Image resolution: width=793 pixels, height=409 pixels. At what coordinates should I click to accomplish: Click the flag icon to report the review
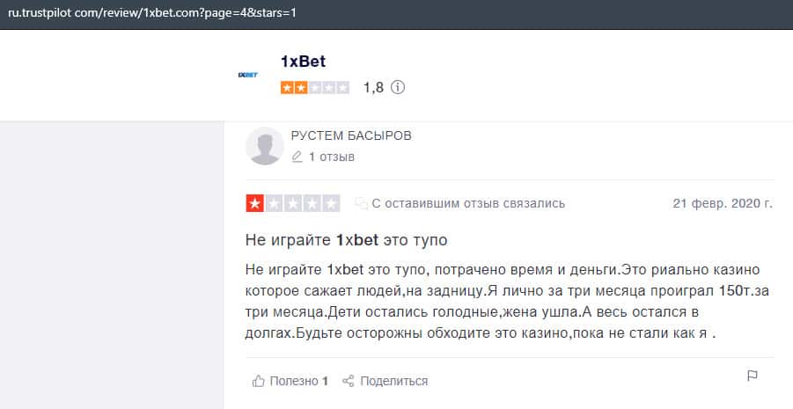point(753,376)
